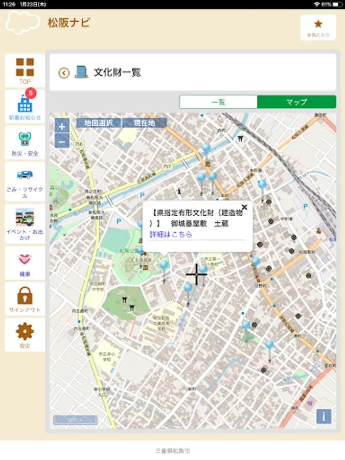Image resolution: width=345 pixels, height=460 pixels.
Task: Open the イベント・お出かけ section
Action: (25, 224)
